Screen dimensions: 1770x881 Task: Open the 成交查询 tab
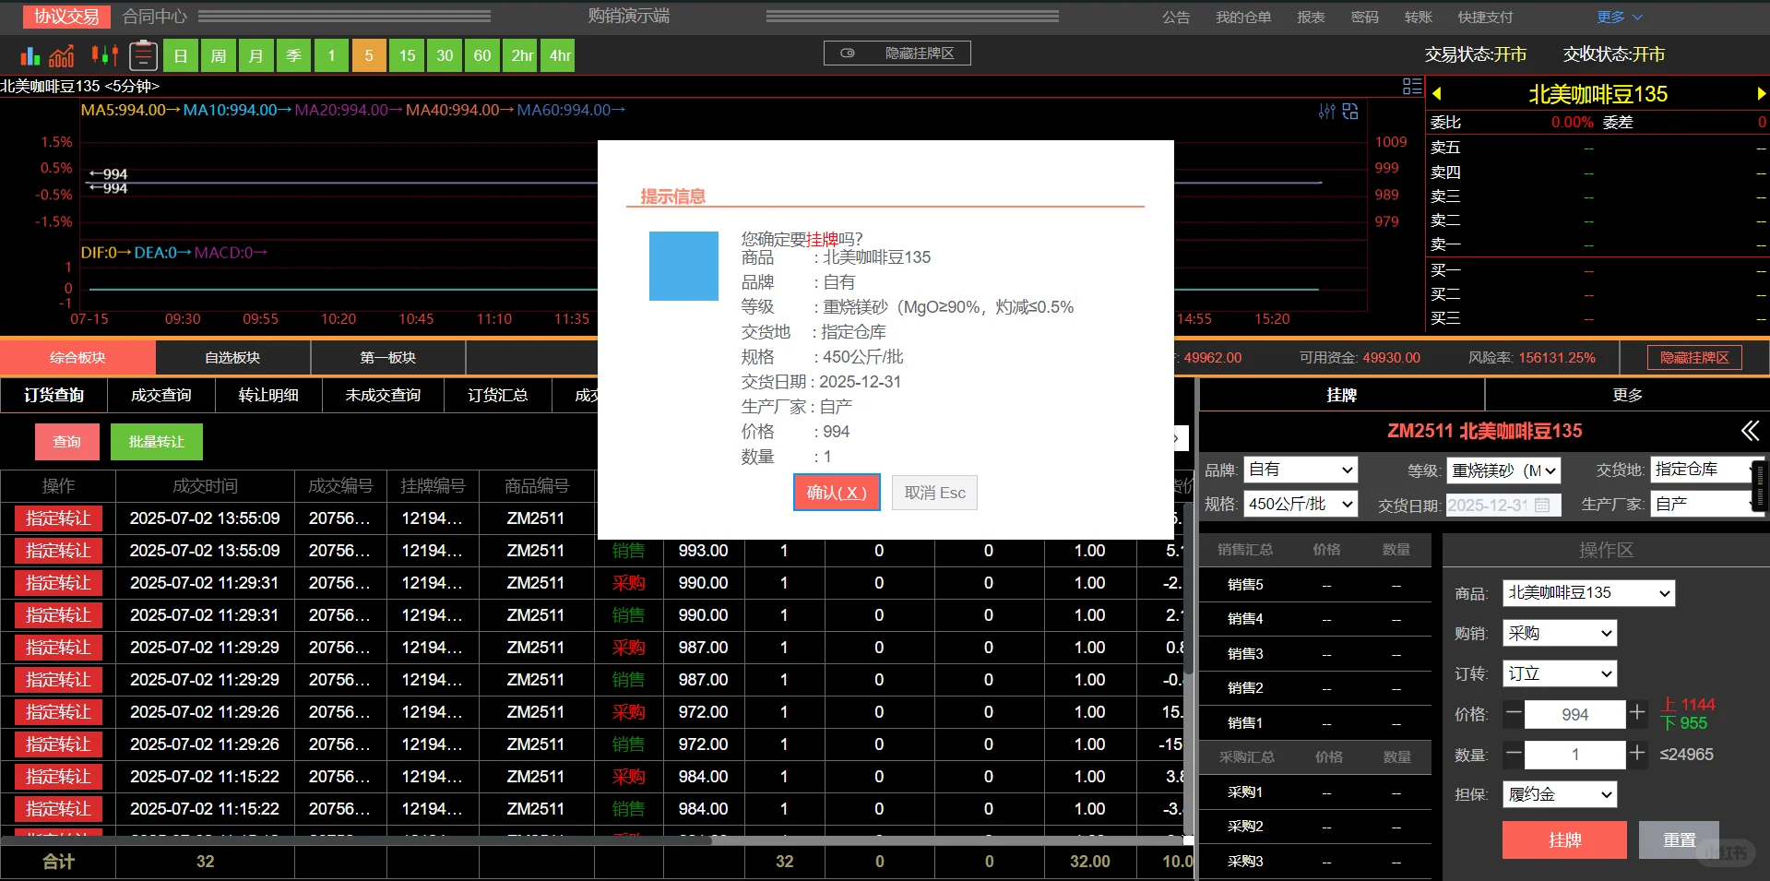pos(160,395)
